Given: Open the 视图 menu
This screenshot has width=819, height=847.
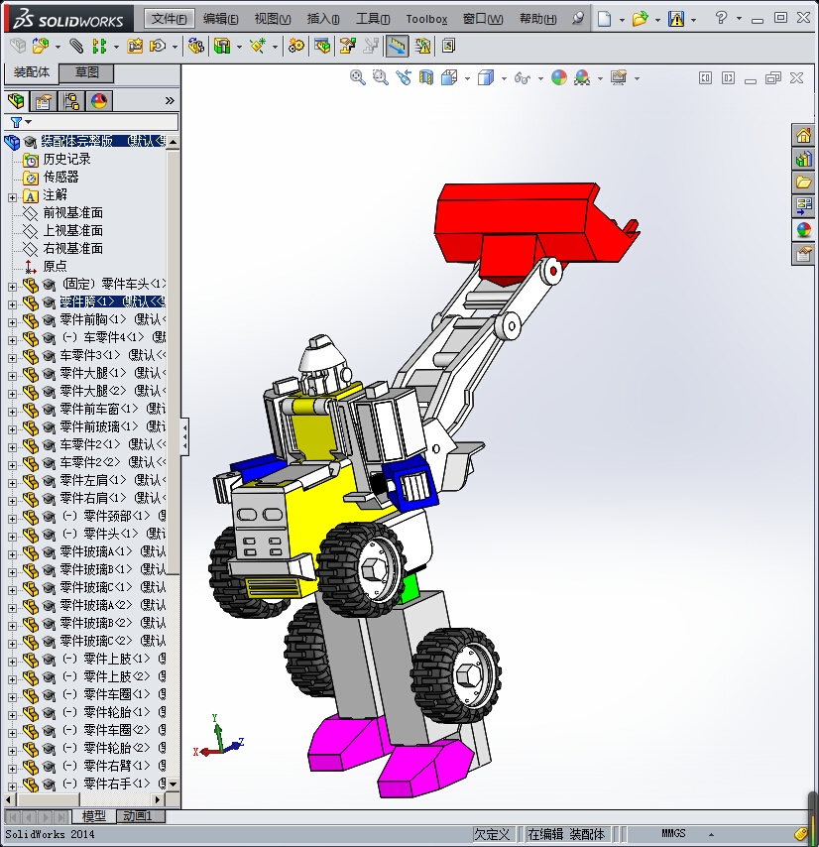Looking at the screenshot, I should coord(272,20).
